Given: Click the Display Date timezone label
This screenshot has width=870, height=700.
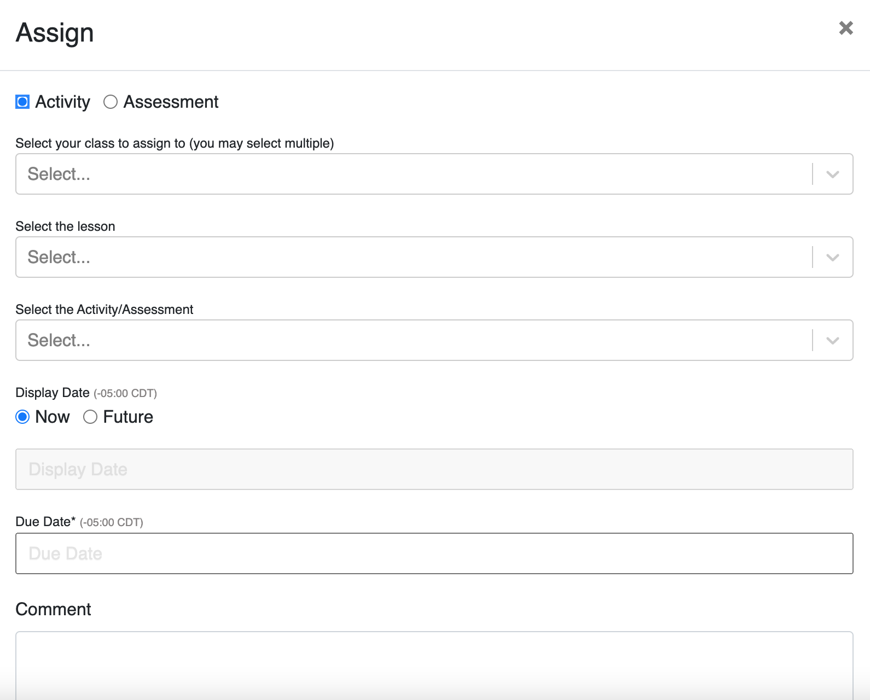Looking at the screenshot, I should [x=126, y=393].
